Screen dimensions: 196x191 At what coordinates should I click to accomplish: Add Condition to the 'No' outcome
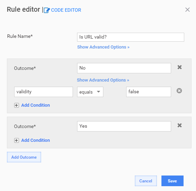coord(36,105)
